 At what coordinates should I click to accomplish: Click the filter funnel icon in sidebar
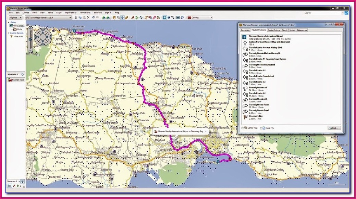(x=22, y=181)
